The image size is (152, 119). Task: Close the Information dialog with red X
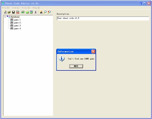point(93,51)
